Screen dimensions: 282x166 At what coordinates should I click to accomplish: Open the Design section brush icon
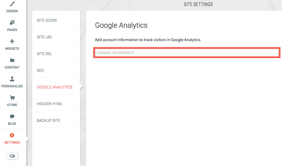pos(12,4)
